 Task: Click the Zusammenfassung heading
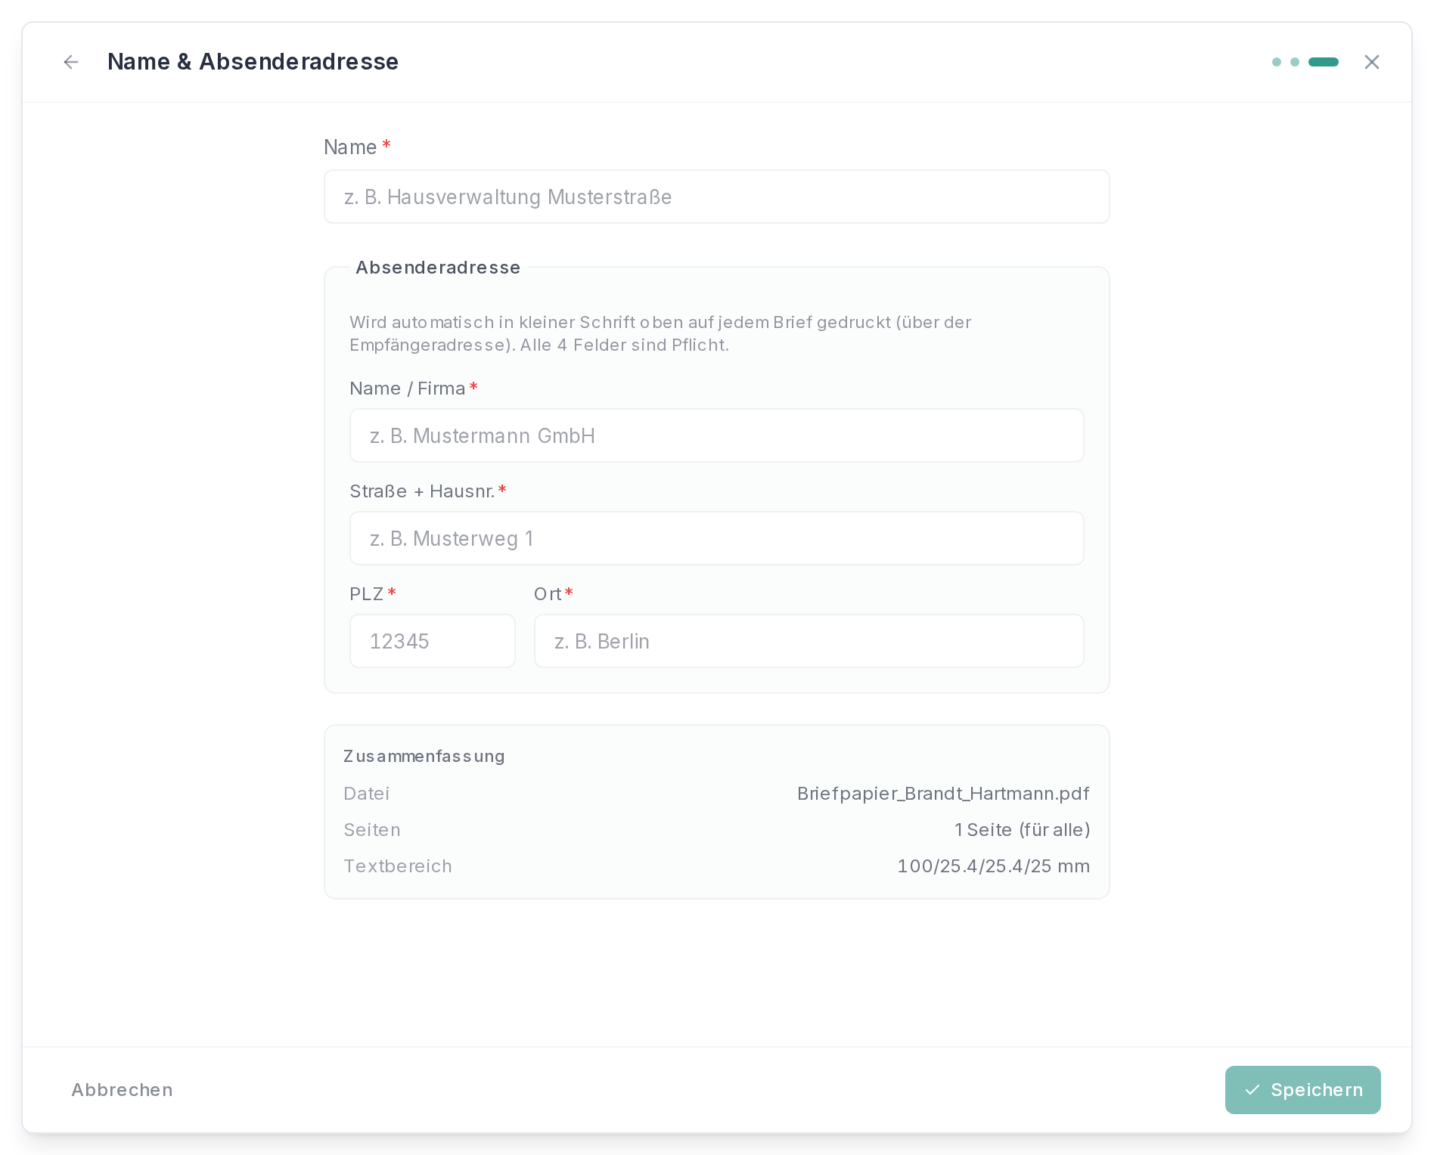(424, 757)
